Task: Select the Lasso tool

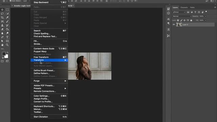Action: click(x=2, y=14)
